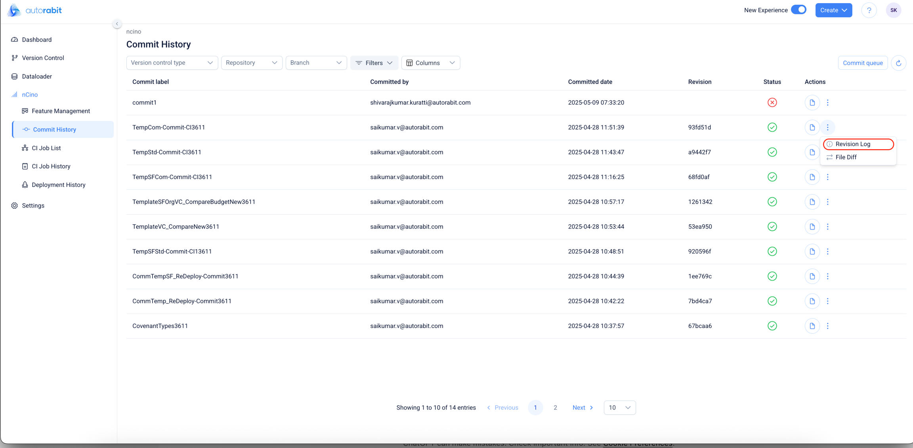The width and height of the screenshot is (913, 448).
Task: Click the SK user avatar
Action: (893, 10)
